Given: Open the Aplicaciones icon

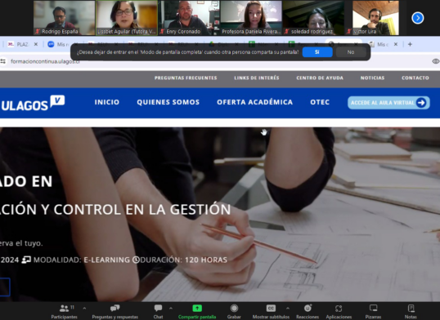Looking at the screenshot, I should pos(339,309).
